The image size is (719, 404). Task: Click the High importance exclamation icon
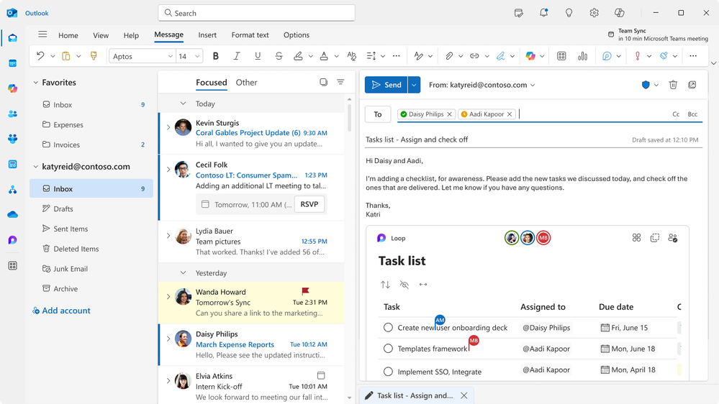coord(638,56)
